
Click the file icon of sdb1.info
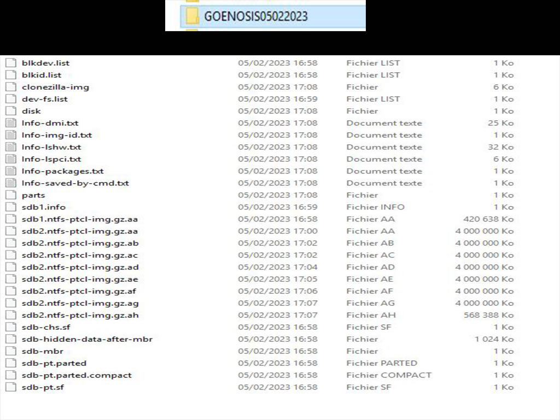(x=10, y=207)
